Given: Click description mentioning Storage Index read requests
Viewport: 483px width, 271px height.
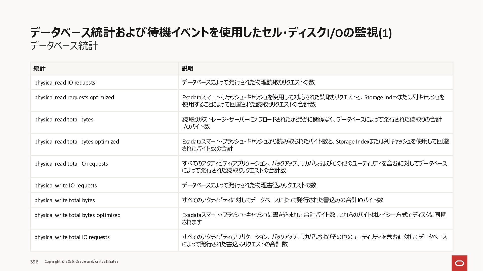Looking at the screenshot, I should [313, 101].
